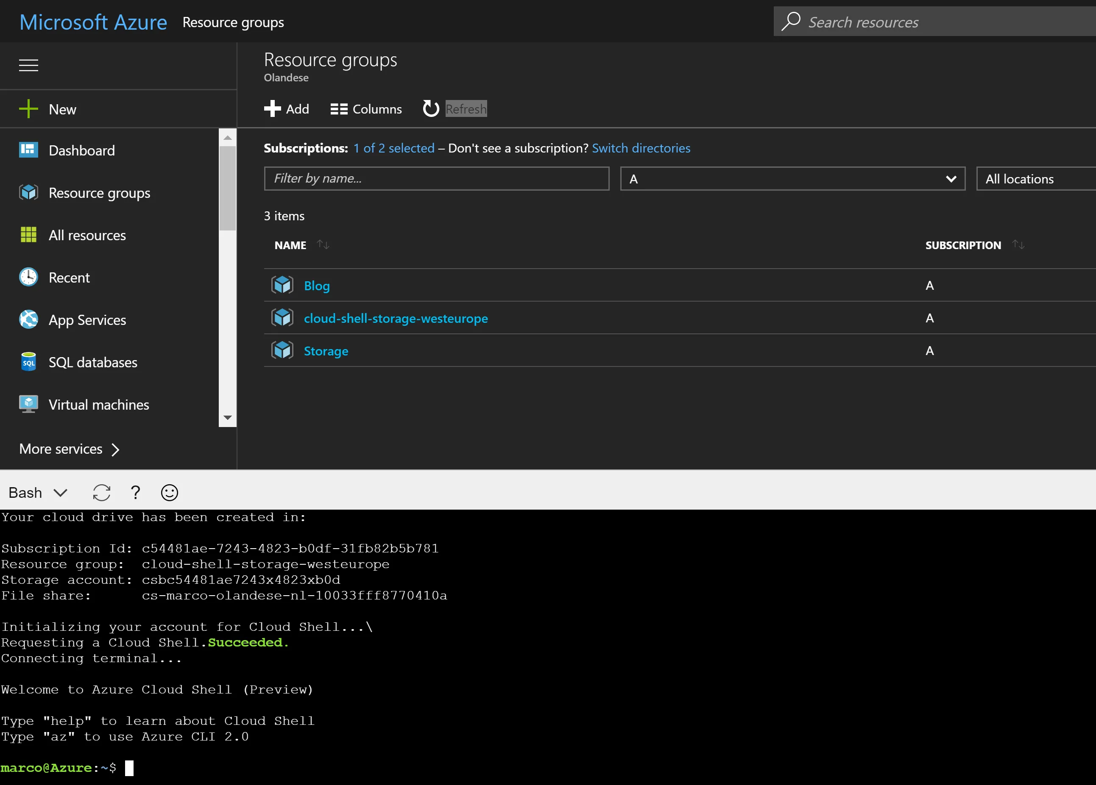Click the sidebar scrollbar thumb
The image size is (1096, 785).
(228, 188)
